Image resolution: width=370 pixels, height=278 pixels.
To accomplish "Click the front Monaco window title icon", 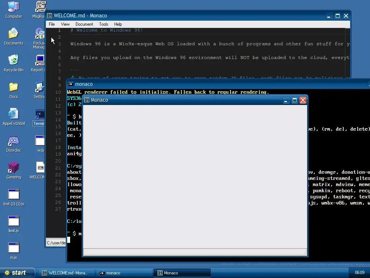I will pos(87,100).
